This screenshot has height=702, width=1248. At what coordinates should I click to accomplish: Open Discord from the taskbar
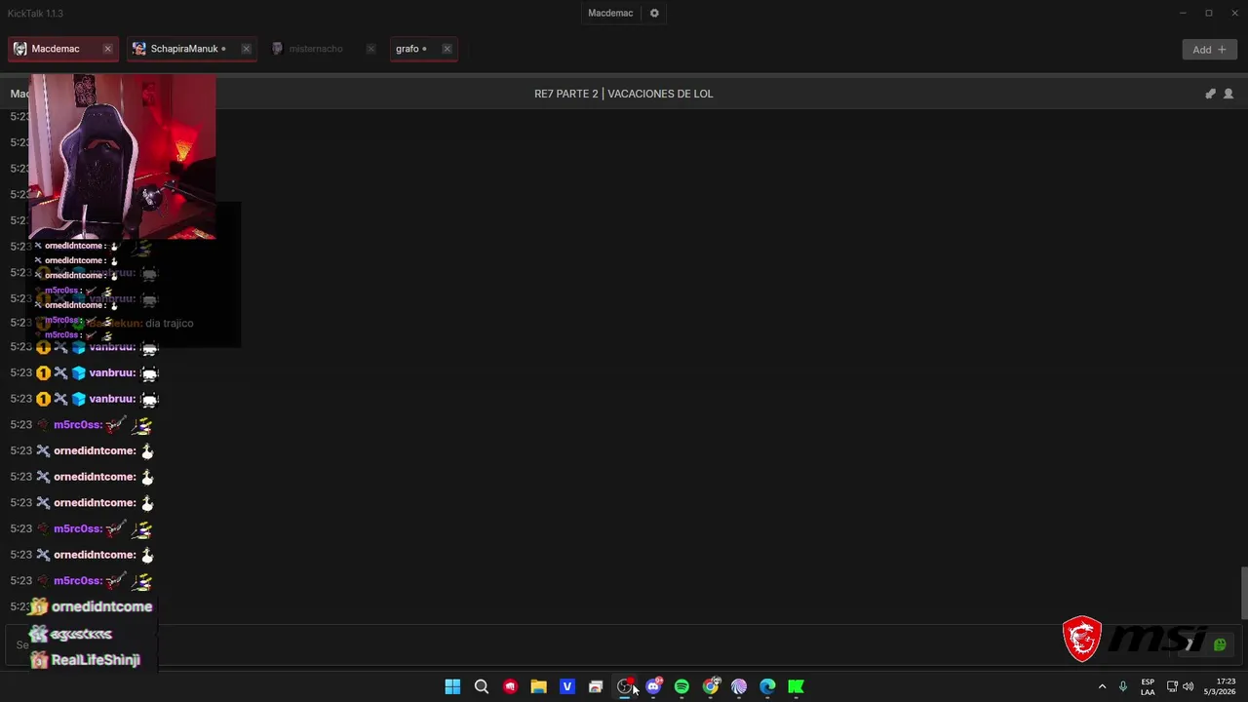[653, 686]
